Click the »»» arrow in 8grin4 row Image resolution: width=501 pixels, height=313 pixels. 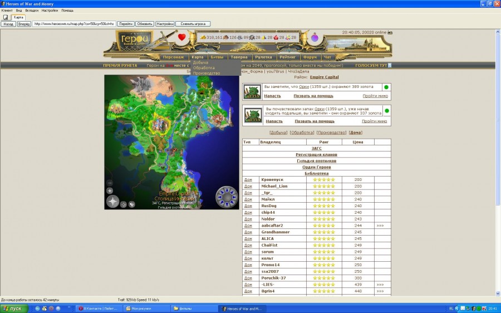pos(380,291)
